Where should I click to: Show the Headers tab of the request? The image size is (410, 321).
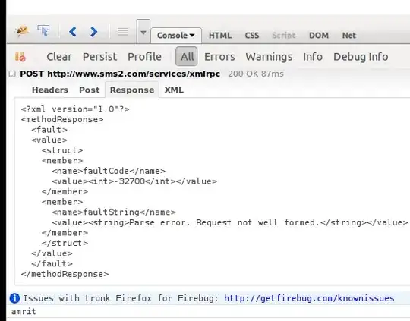[x=49, y=90]
